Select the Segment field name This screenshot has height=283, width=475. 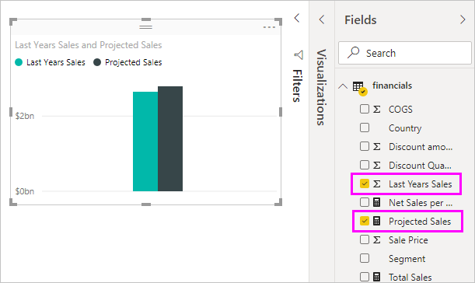407,259
